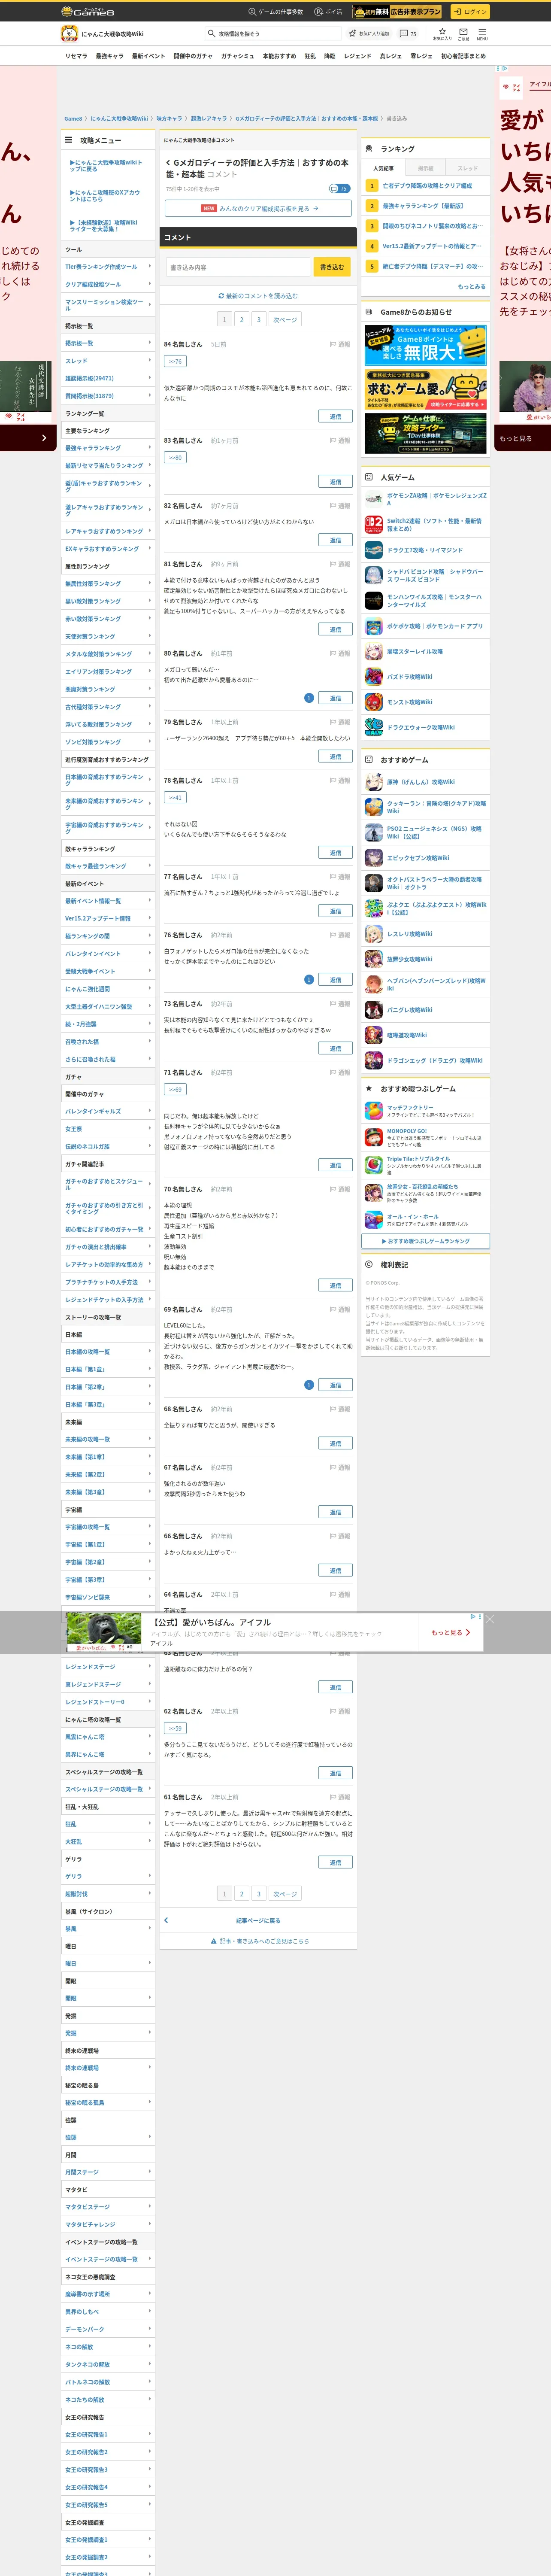Image resolution: width=551 pixels, height=2576 pixels.
Task: Click the ぷよクエ 攻略Wiki icon
Action: point(374,908)
